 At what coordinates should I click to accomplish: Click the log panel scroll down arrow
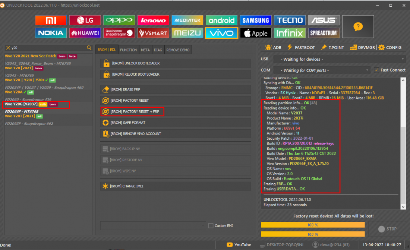[403, 206]
